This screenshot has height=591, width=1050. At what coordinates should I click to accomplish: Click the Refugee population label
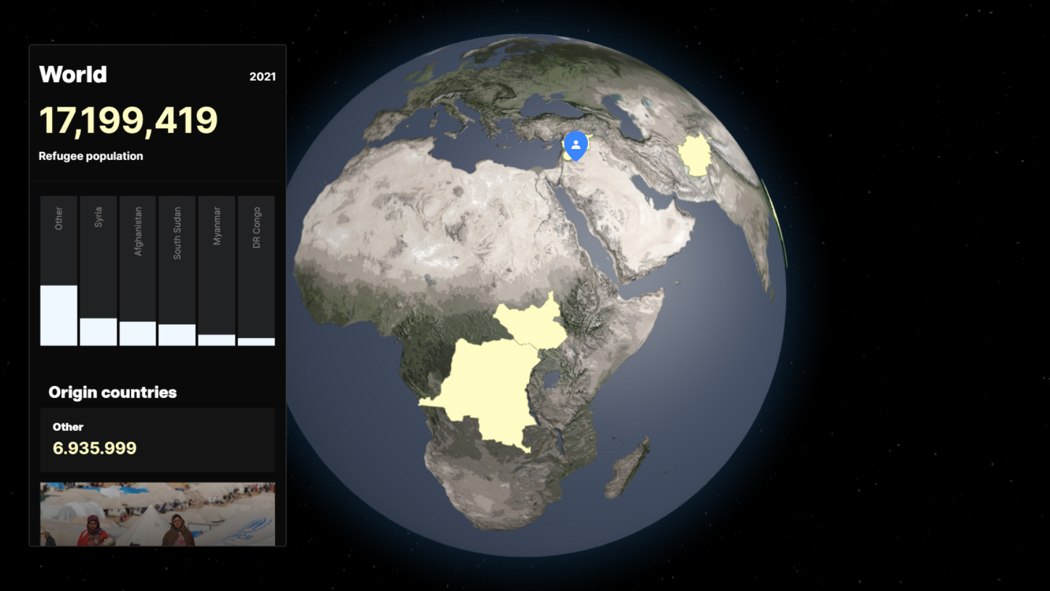(x=91, y=156)
